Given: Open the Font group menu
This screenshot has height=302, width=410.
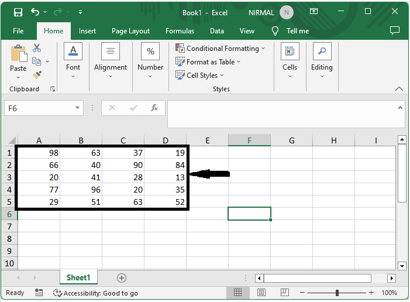Looking at the screenshot, I should pyautogui.click(x=73, y=61).
